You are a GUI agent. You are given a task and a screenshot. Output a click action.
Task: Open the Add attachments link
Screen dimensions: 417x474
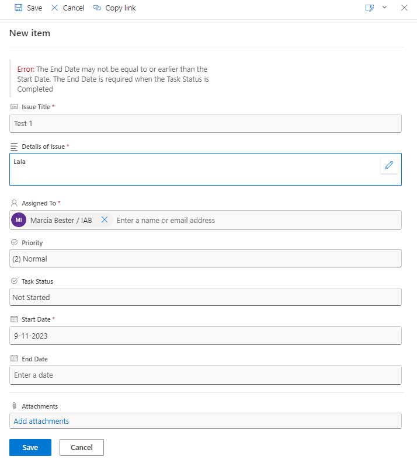(x=41, y=421)
